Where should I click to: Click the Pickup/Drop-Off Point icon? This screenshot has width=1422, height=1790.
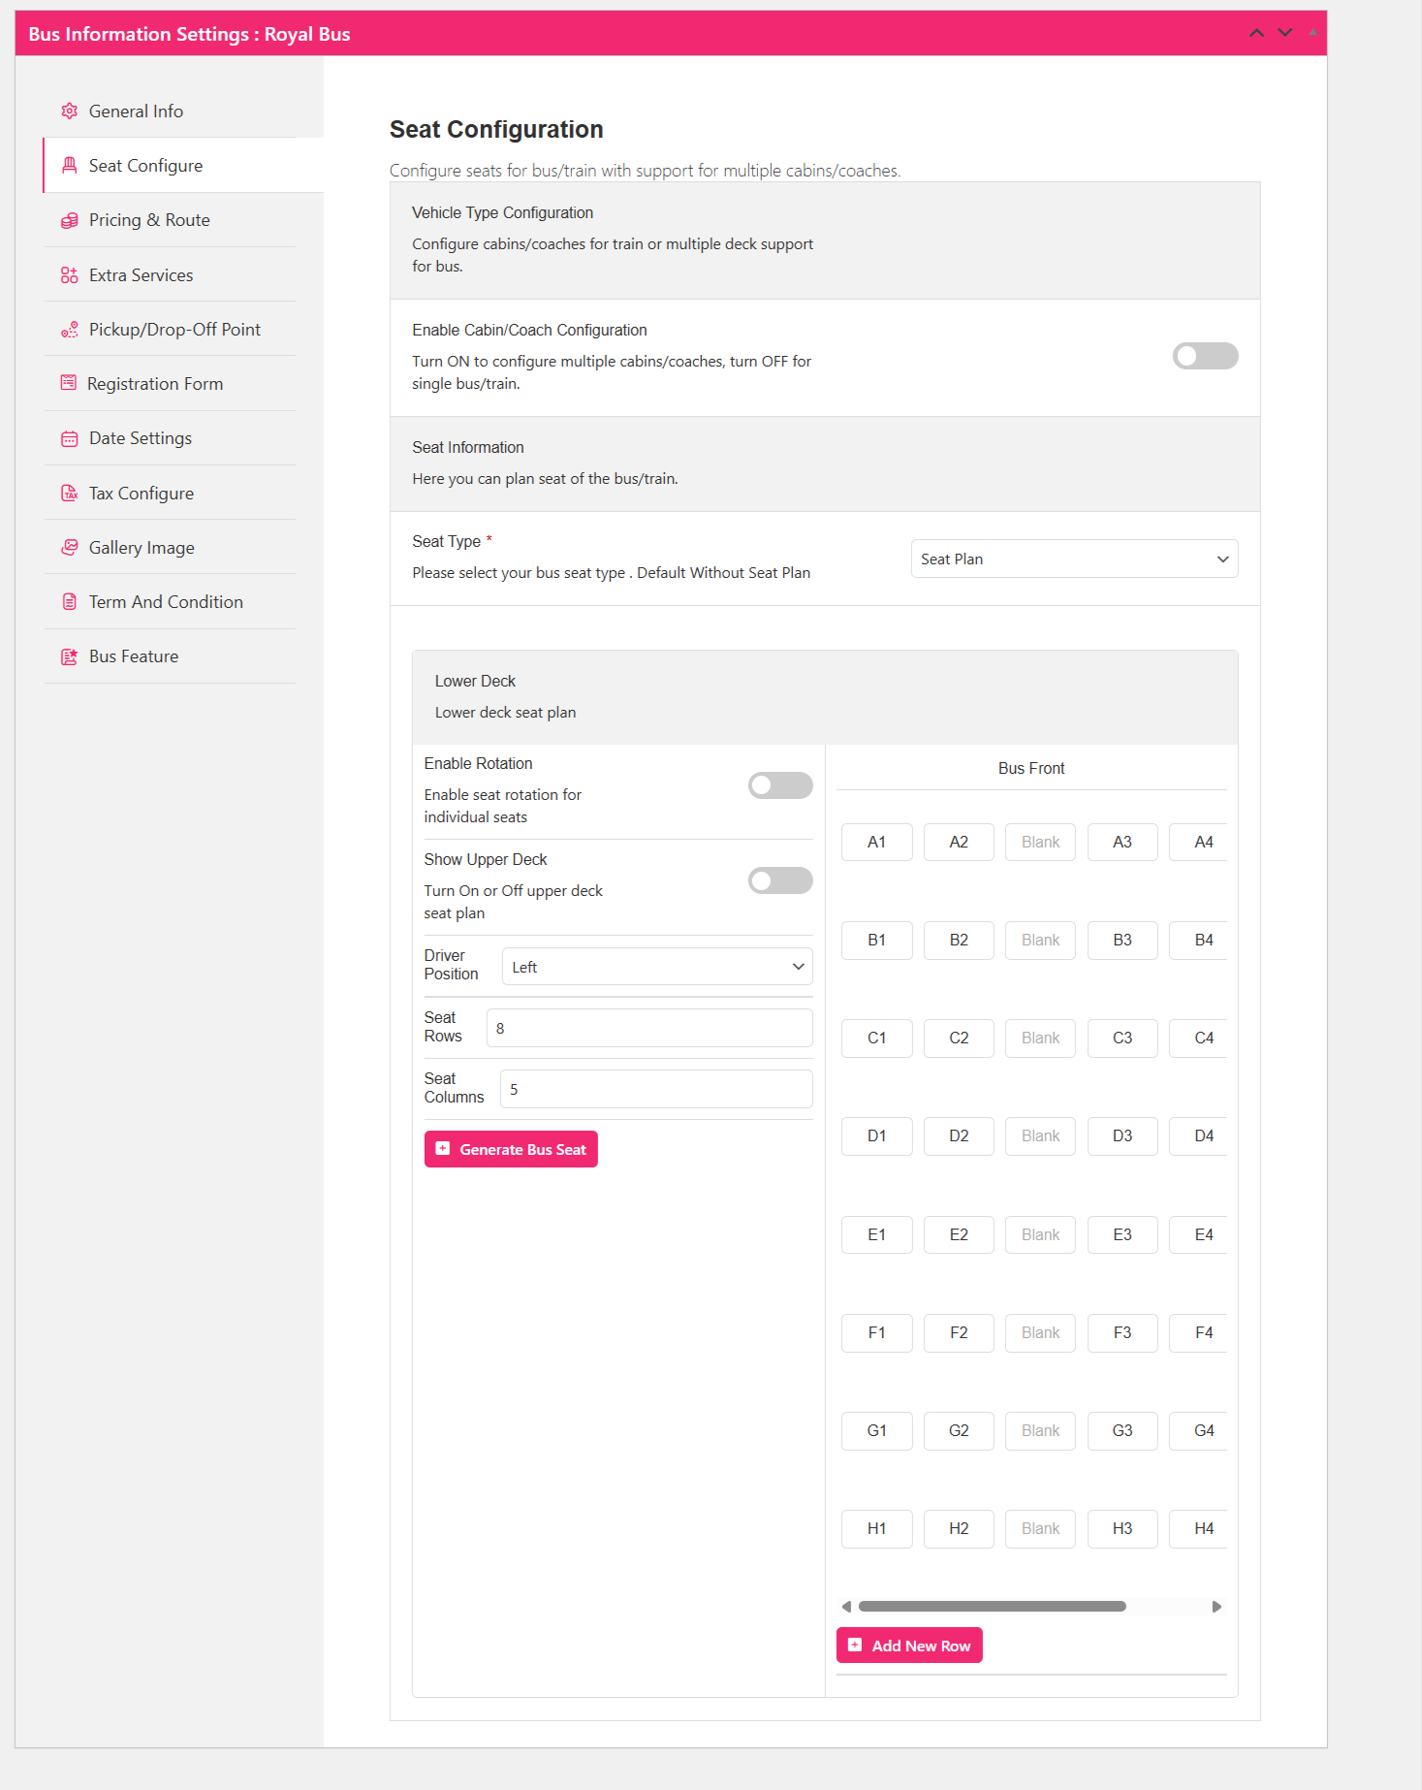69,330
